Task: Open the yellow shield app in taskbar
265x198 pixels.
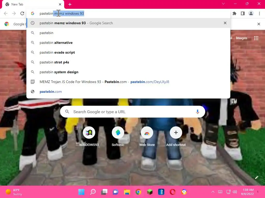Action: [184, 192]
